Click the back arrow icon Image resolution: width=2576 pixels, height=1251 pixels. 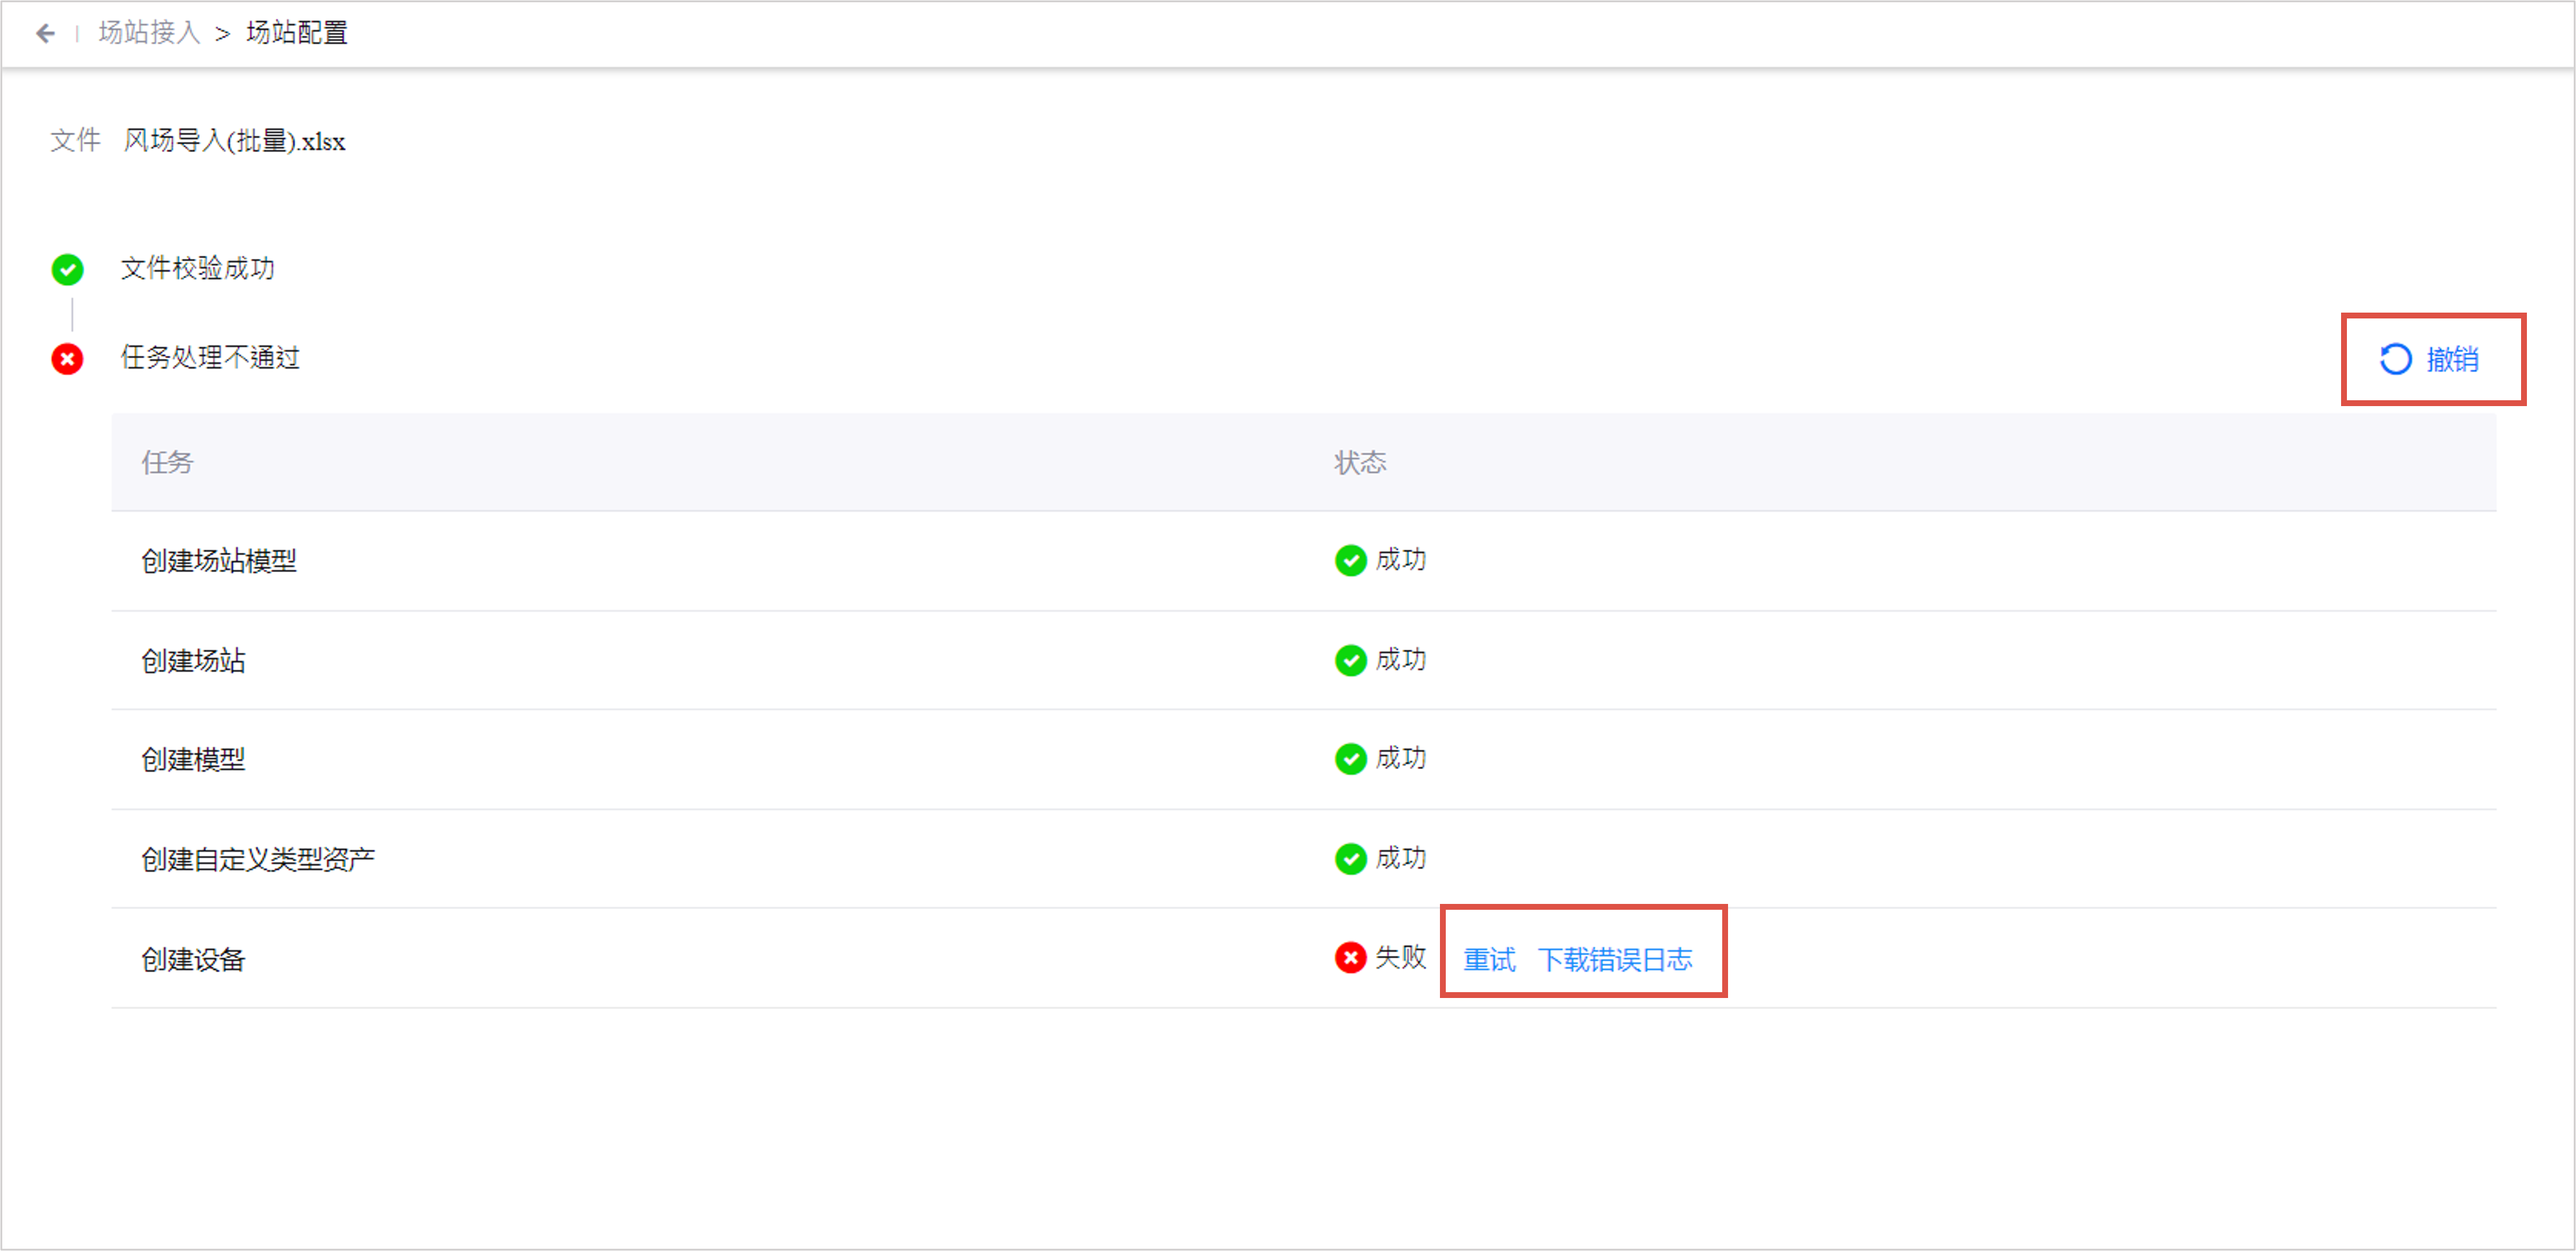[x=45, y=34]
